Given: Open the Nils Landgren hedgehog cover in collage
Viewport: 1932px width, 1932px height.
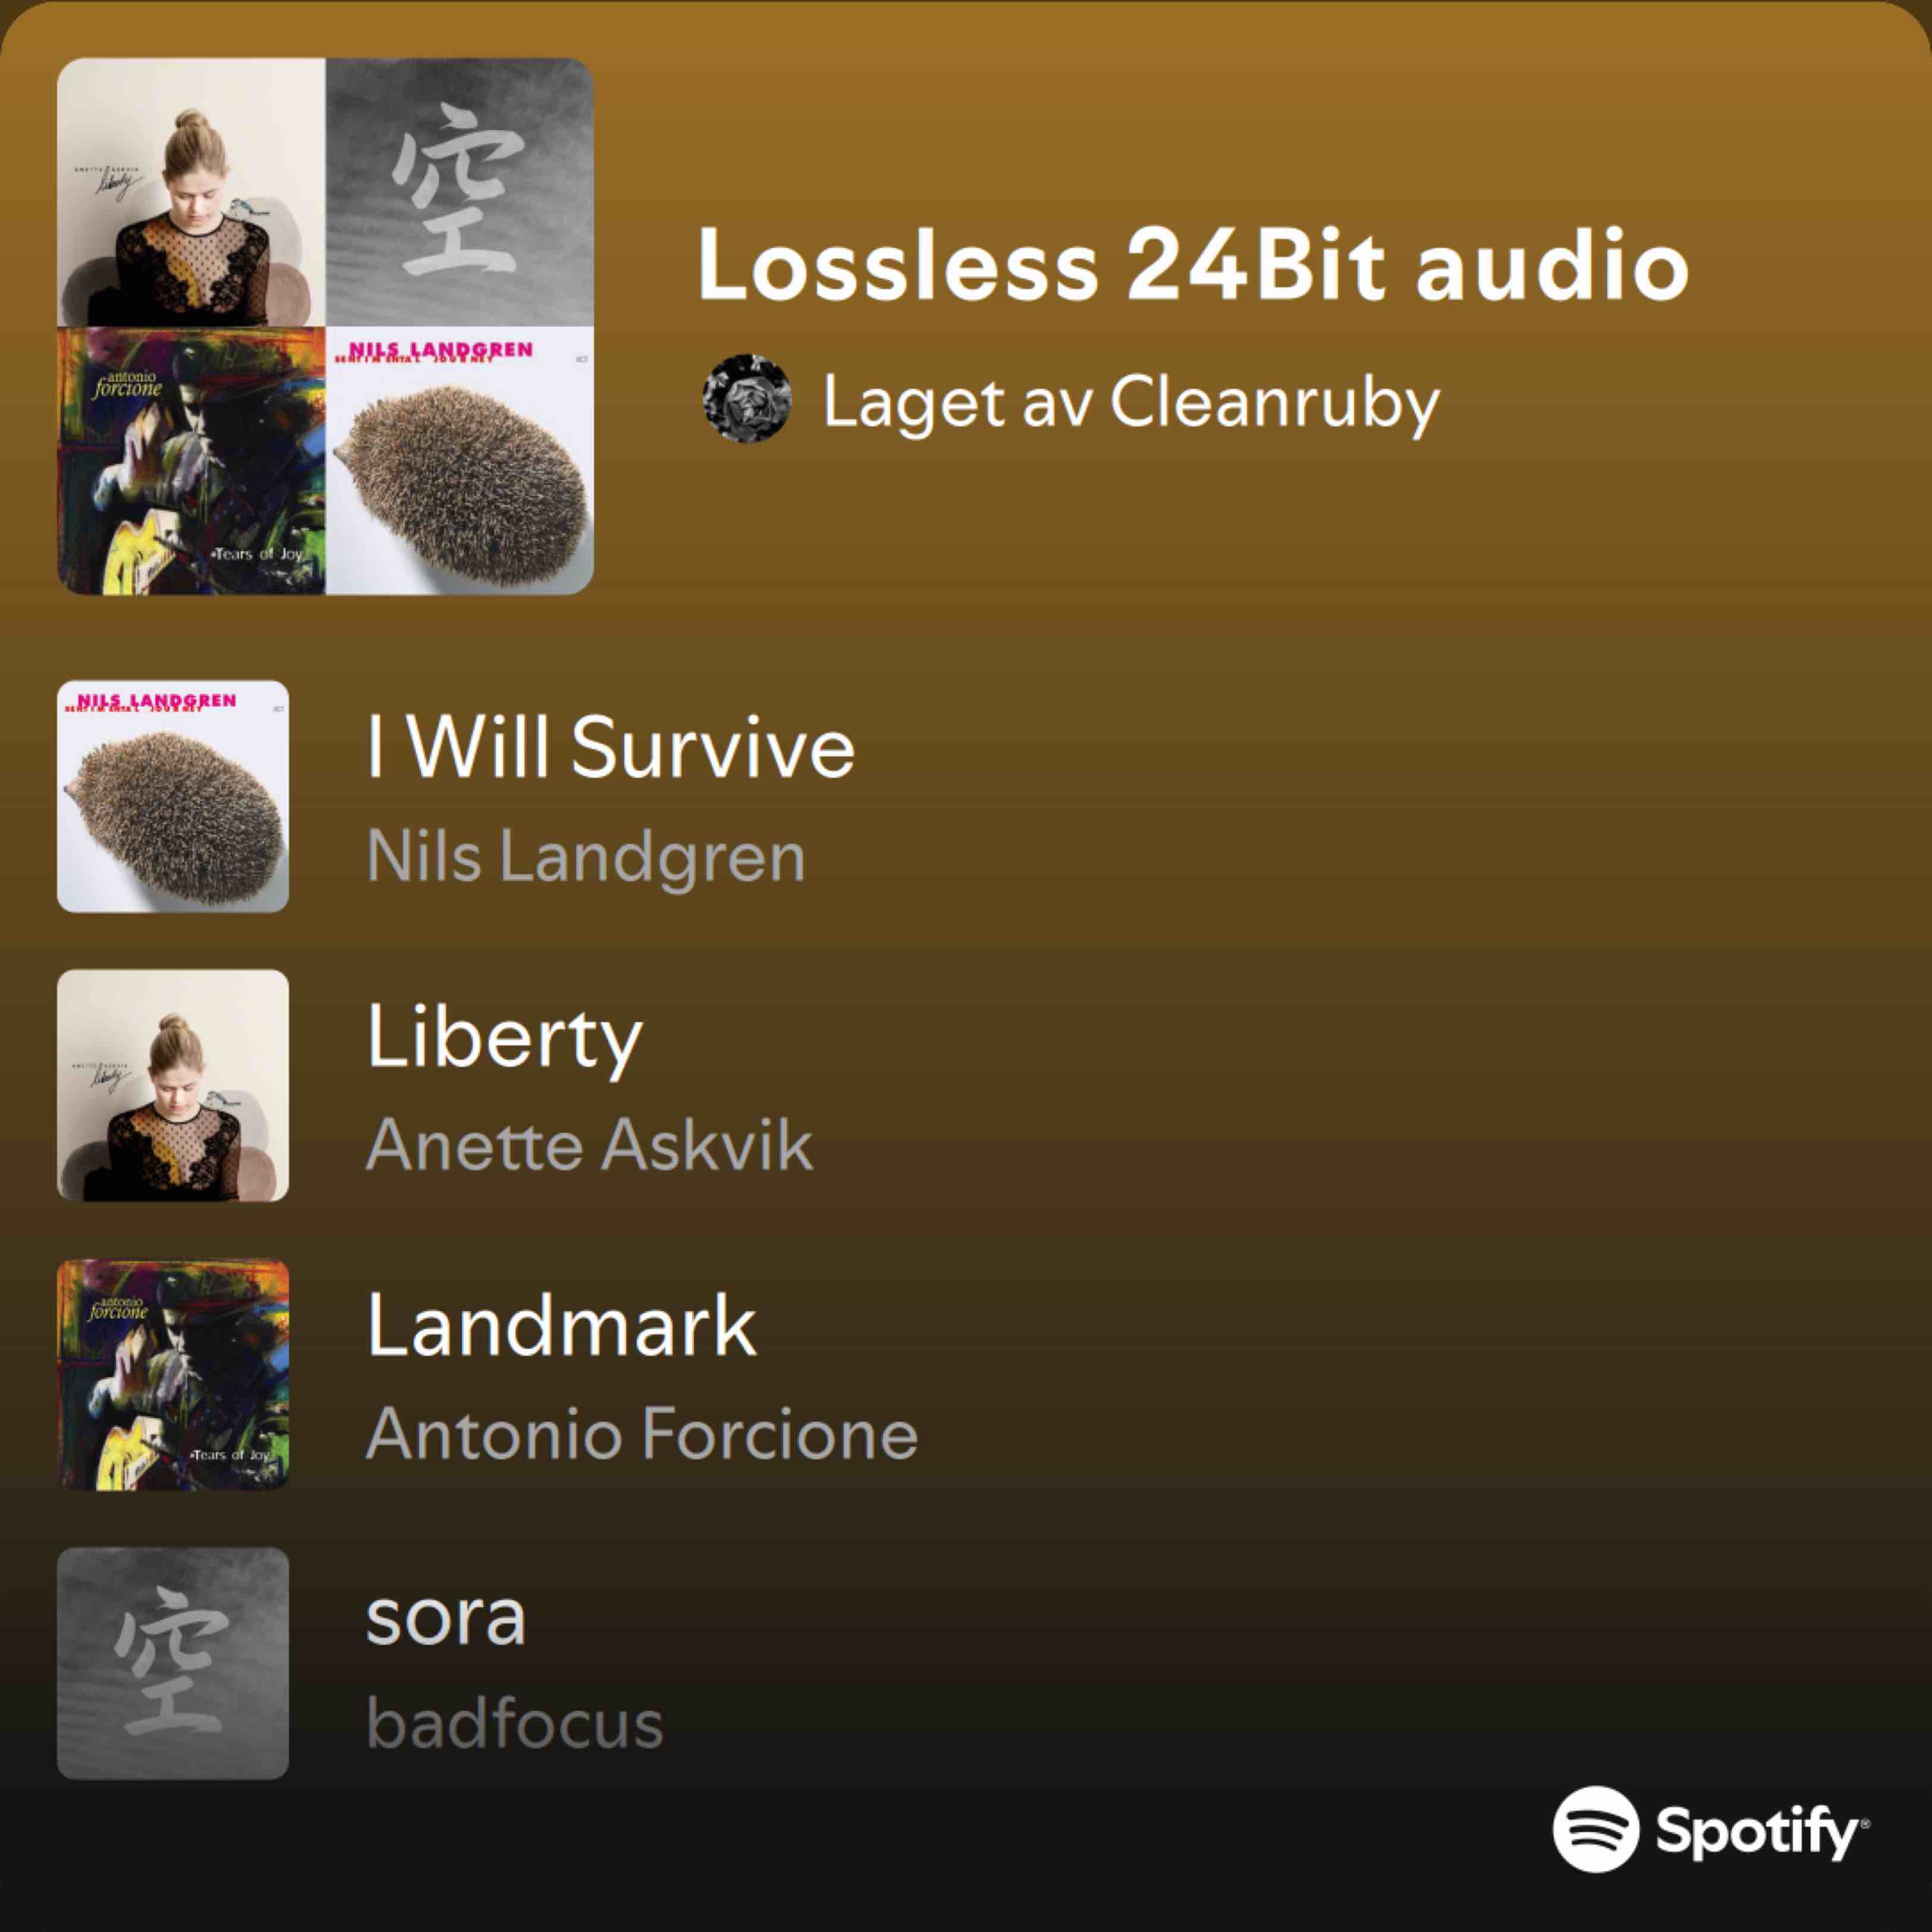Looking at the screenshot, I should tap(460, 461).
